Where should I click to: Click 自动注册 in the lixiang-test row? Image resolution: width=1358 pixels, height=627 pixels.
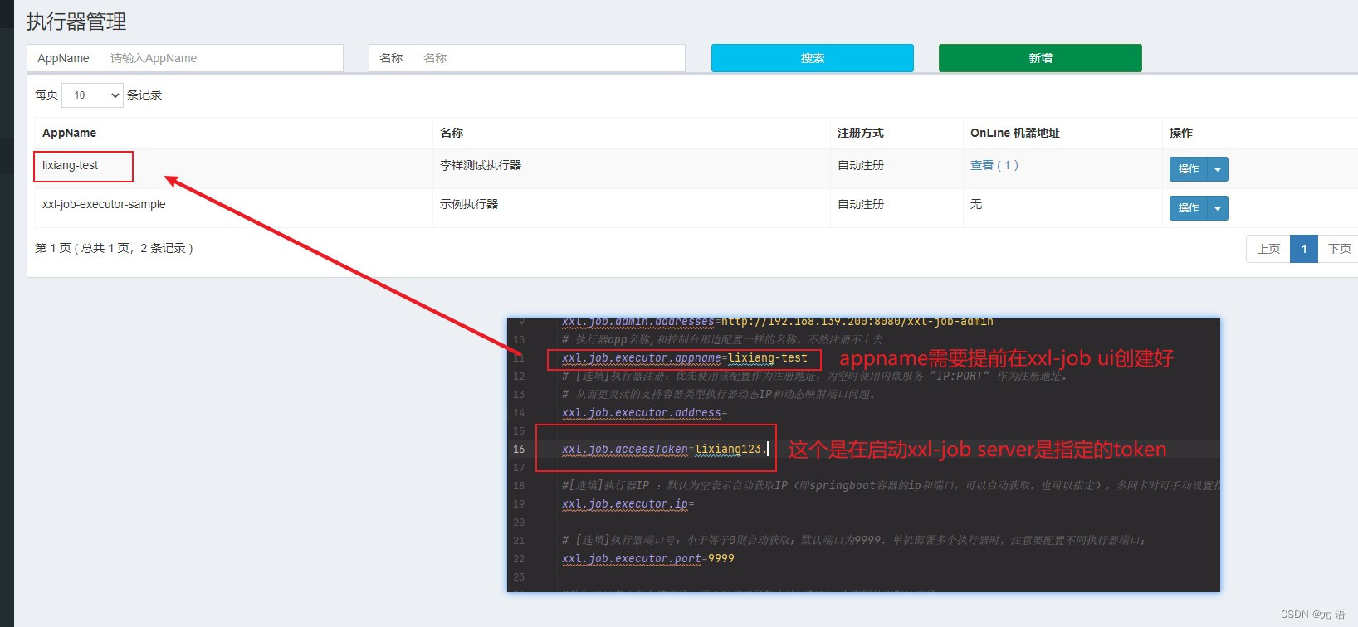tap(861, 165)
